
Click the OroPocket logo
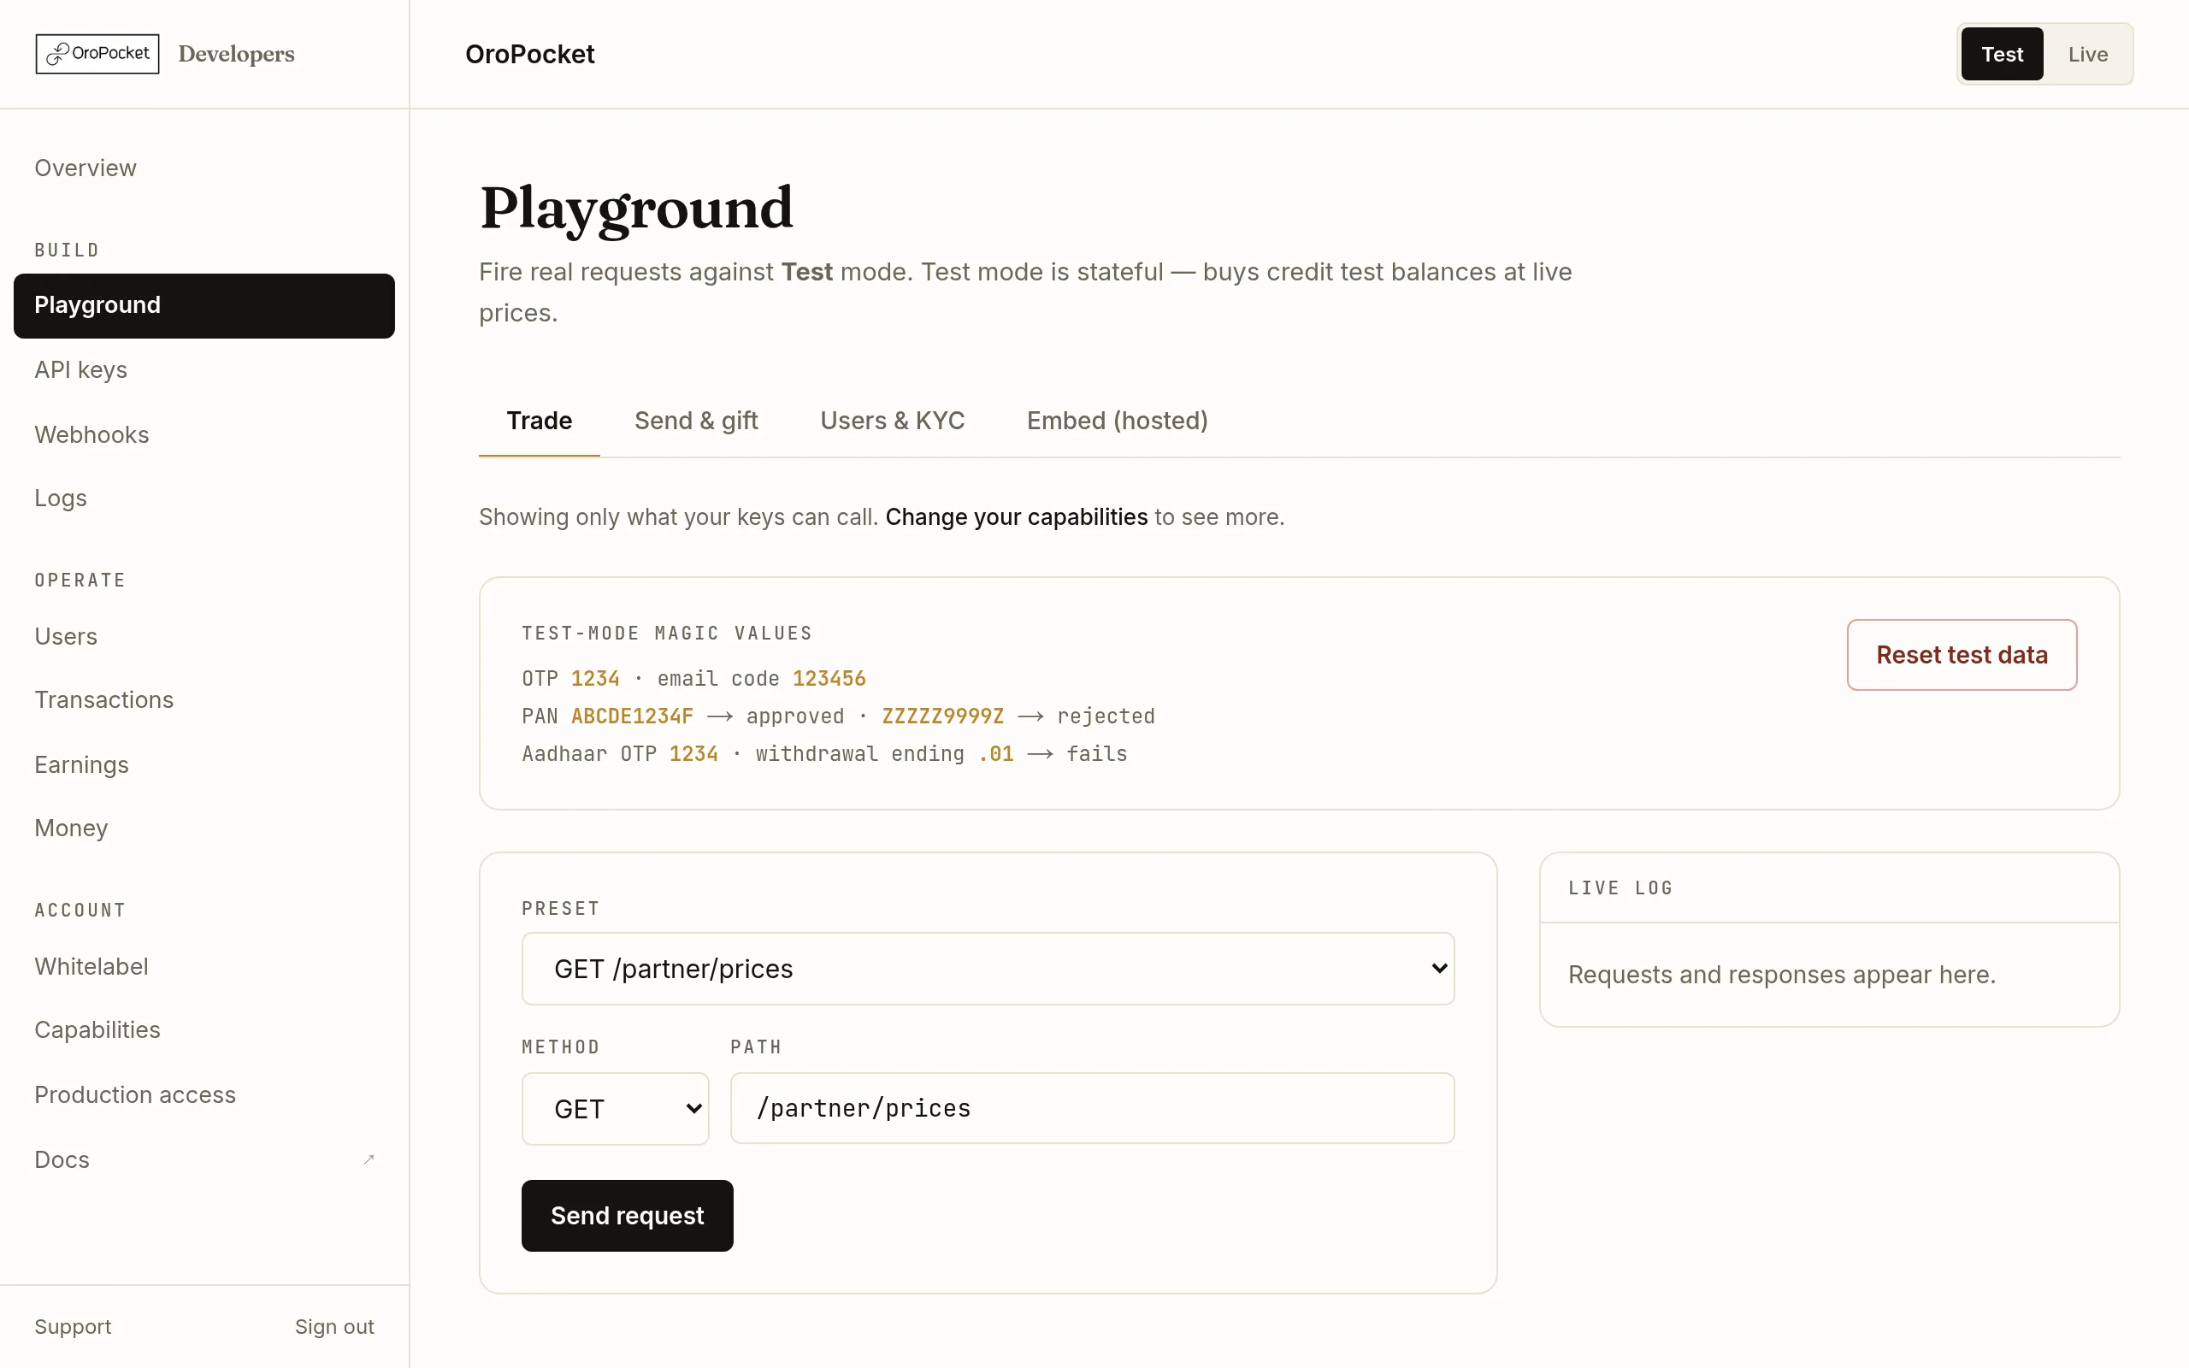[x=97, y=54]
